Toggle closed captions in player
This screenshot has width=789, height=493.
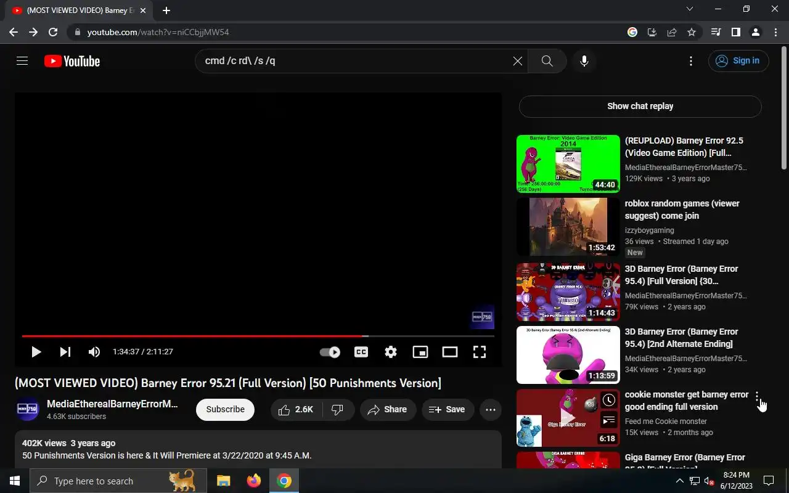[x=361, y=352]
